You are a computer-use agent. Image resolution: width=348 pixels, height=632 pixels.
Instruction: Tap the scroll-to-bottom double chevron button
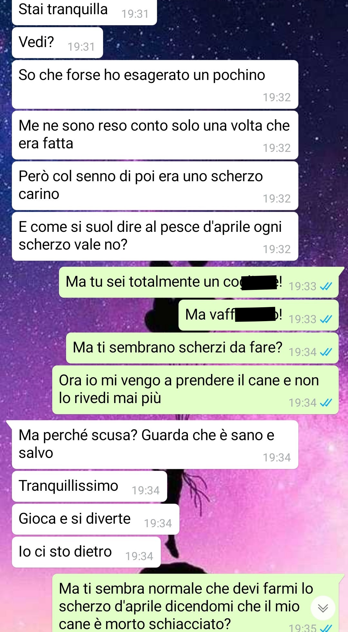(x=323, y=608)
